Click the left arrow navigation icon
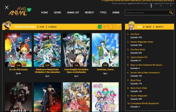This screenshot has height=112, width=176. [161, 5]
